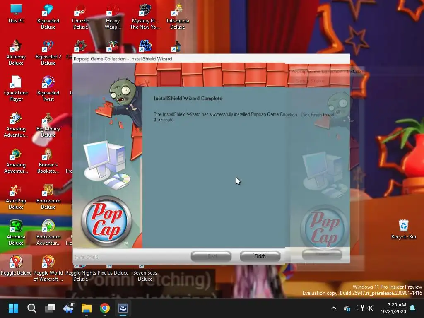Select the Peggle World of Warcraft shortcut
Screen dimensions: 424x318
(x=48, y=268)
